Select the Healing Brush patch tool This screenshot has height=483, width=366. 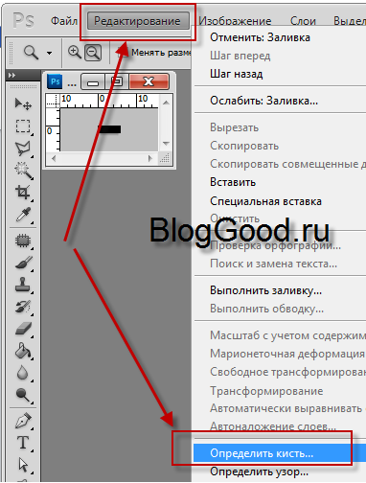[x=23, y=241]
